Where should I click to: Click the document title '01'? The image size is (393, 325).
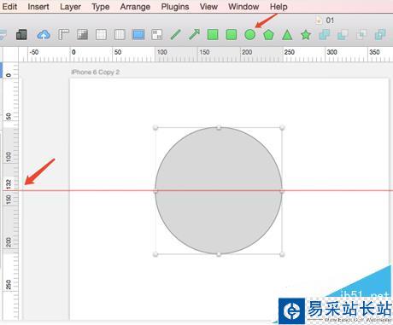(x=330, y=20)
